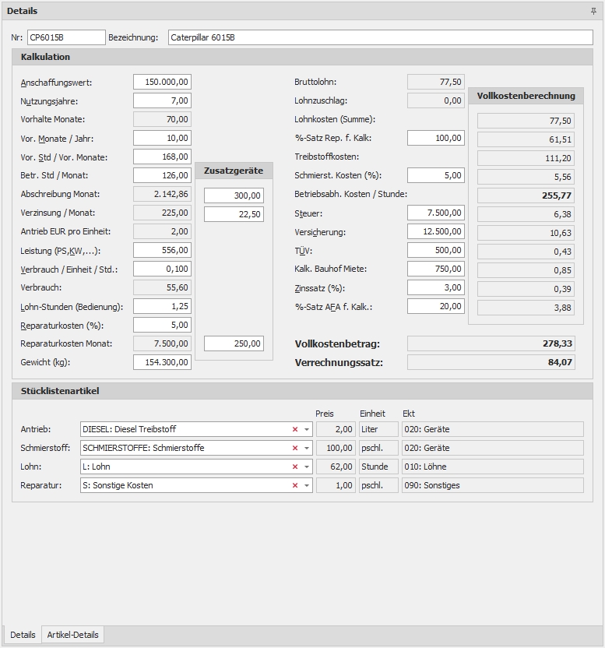Click the Bruttolohn value 77,50
605x648 pixels.
(436, 82)
